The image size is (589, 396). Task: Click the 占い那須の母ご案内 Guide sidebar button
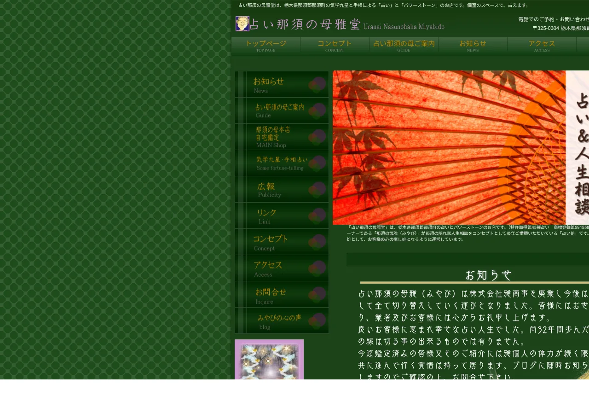[x=282, y=111]
